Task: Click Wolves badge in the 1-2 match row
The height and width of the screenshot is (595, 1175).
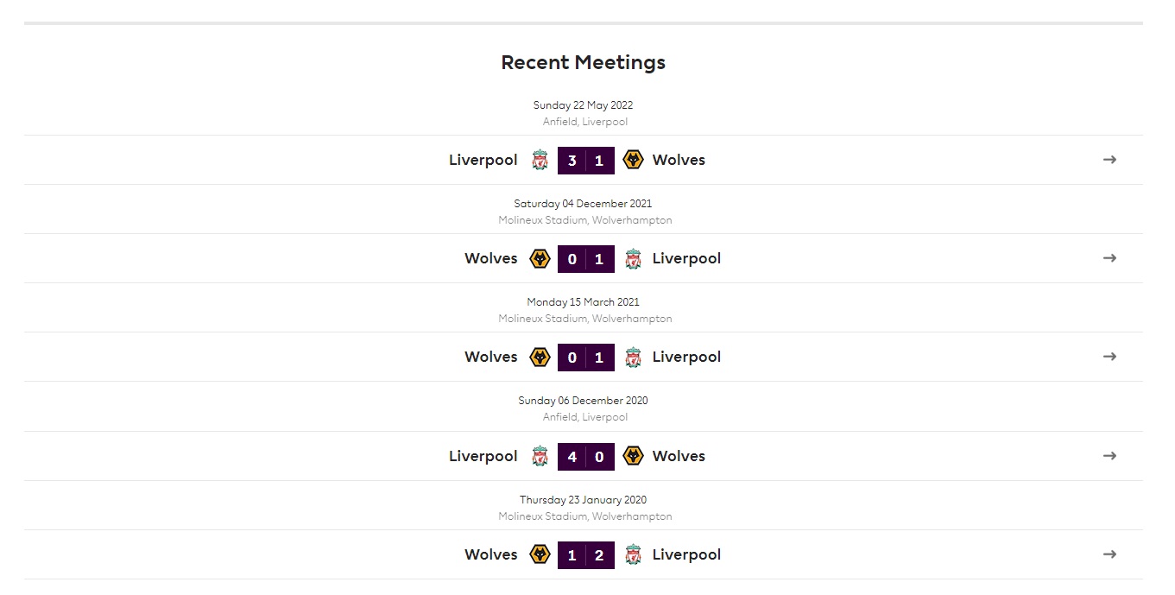Action: coord(540,554)
